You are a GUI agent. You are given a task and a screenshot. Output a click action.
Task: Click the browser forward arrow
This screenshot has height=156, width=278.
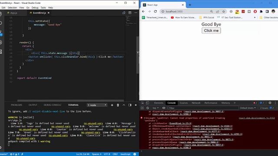click(149, 12)
